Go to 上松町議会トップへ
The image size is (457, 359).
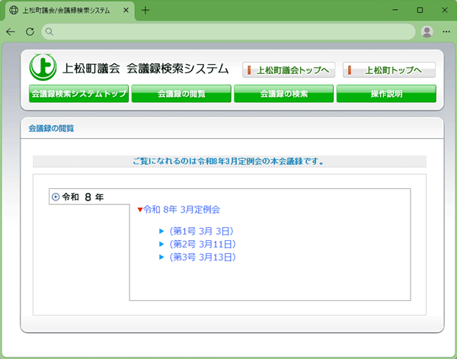click(x=289, y=70)
